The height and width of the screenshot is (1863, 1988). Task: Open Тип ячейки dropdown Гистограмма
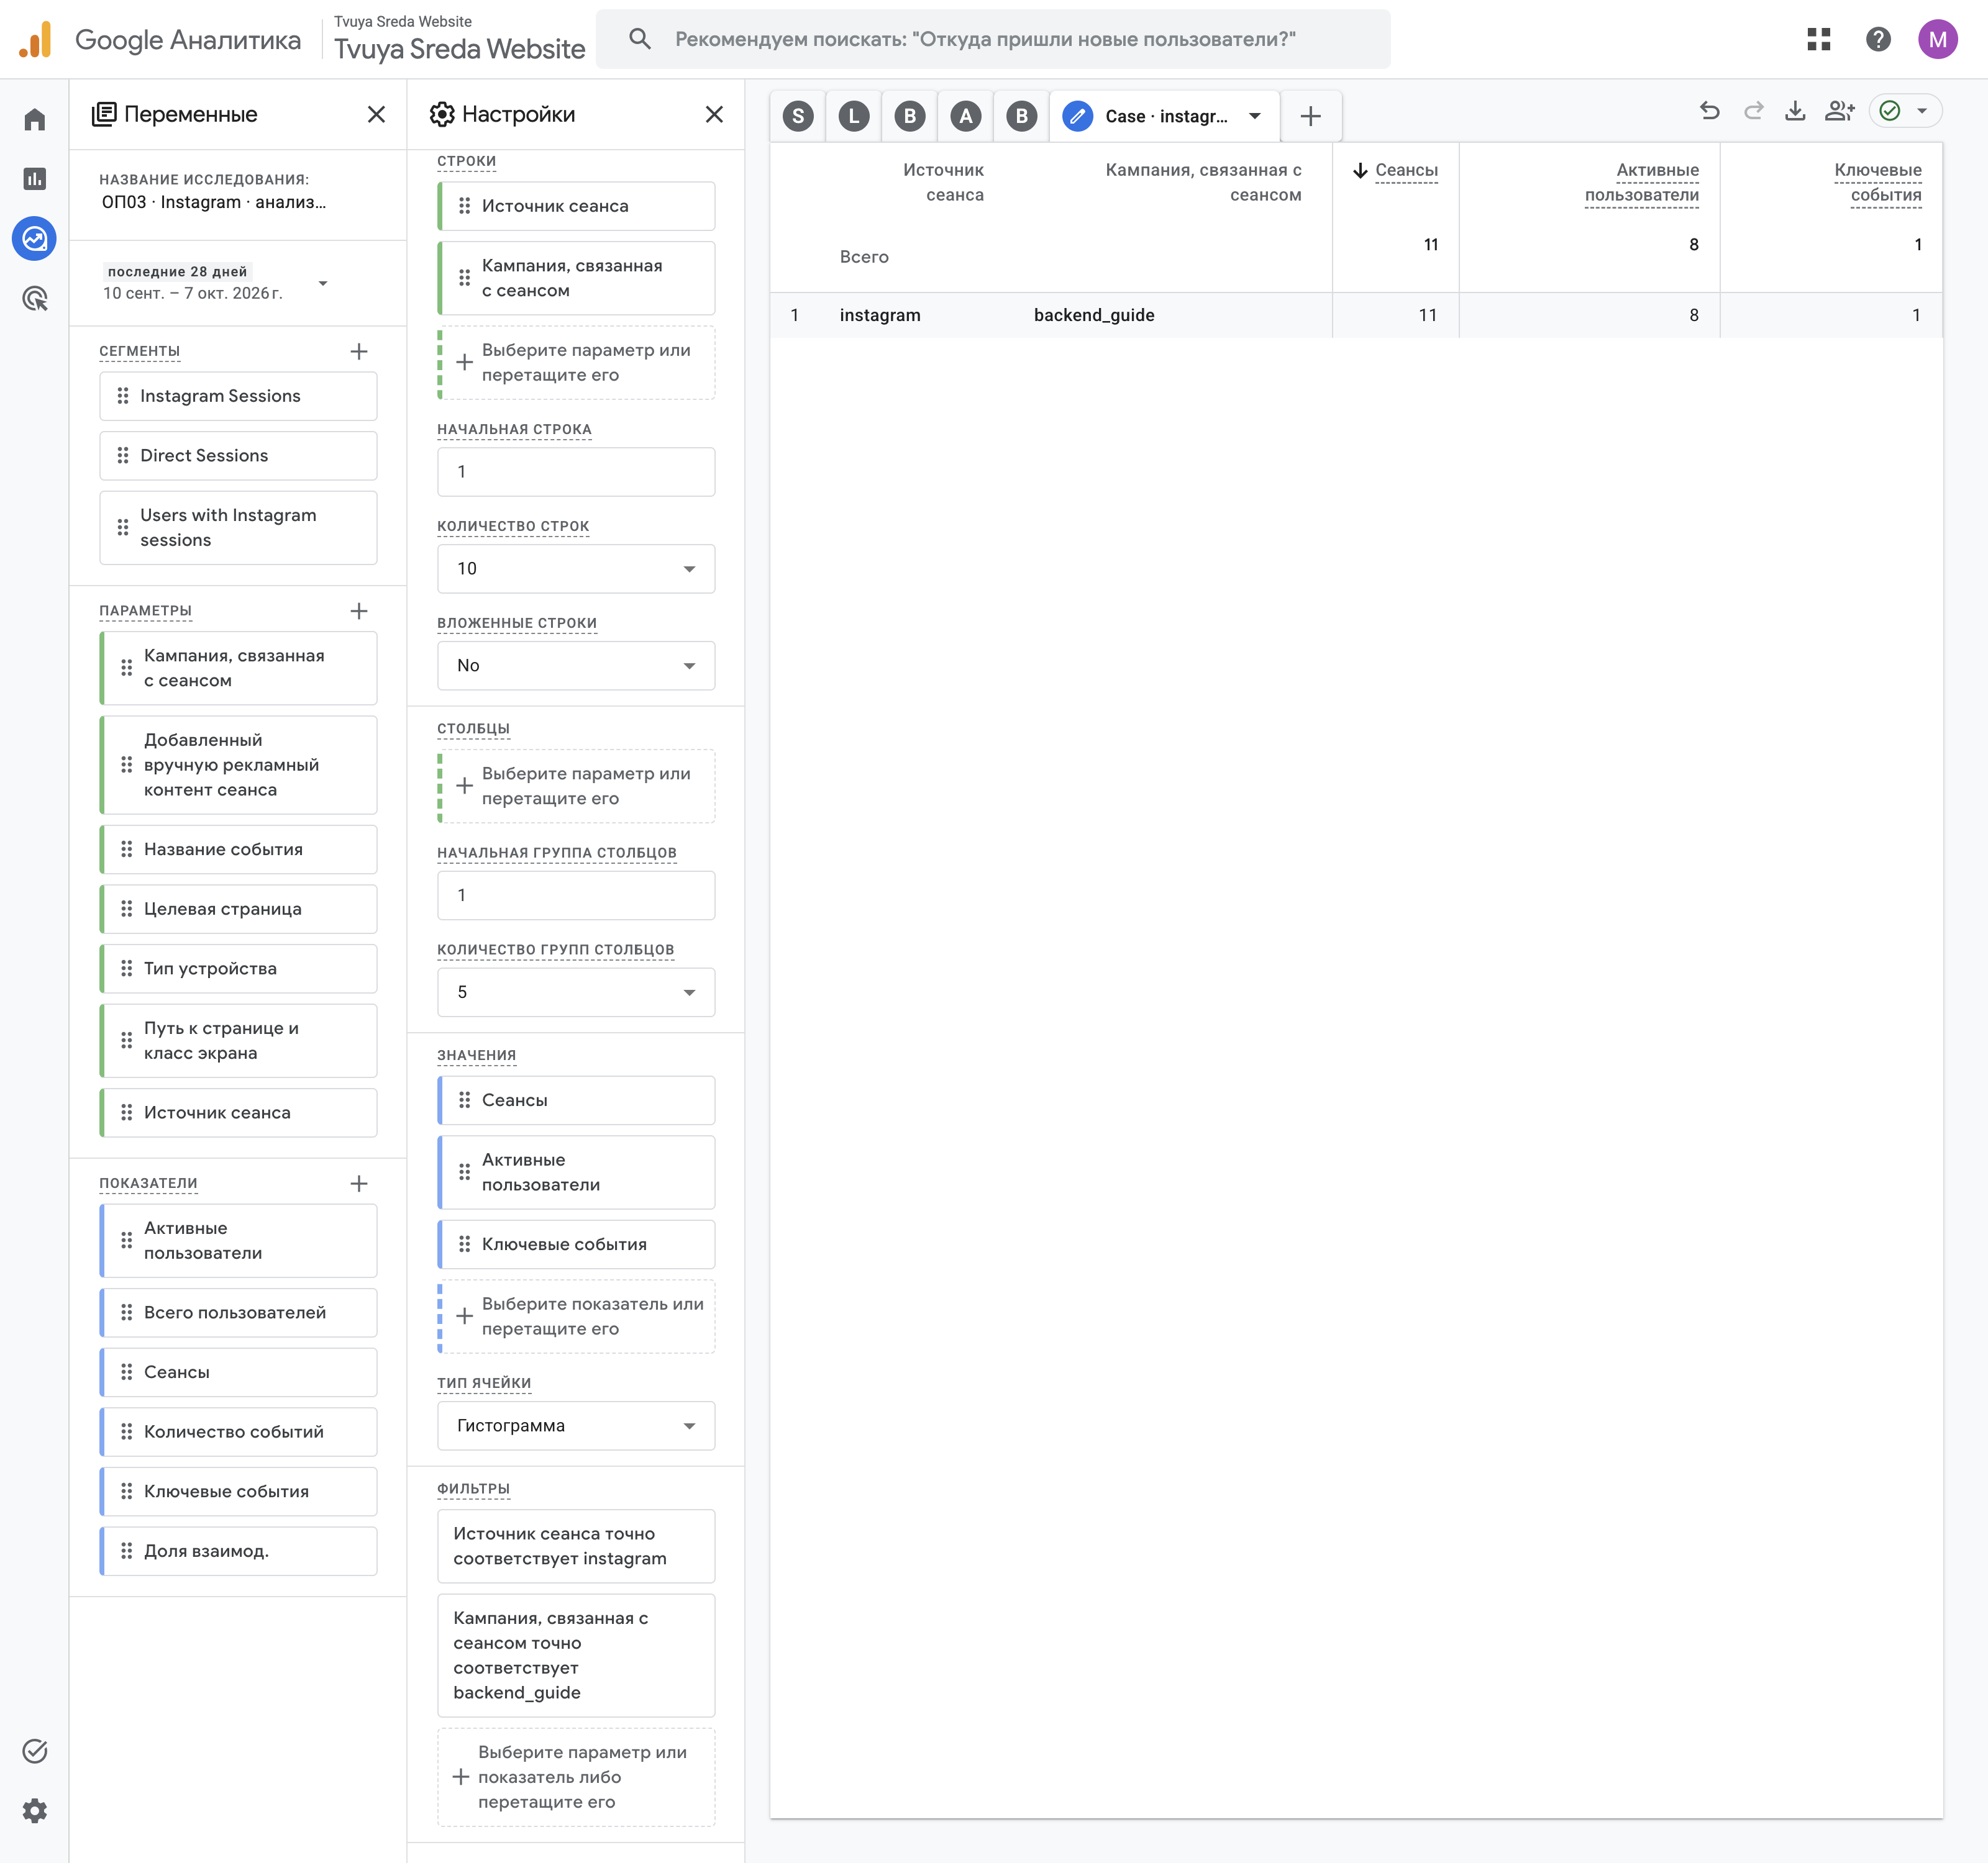pyautogui.click(x=576, y=1426)
